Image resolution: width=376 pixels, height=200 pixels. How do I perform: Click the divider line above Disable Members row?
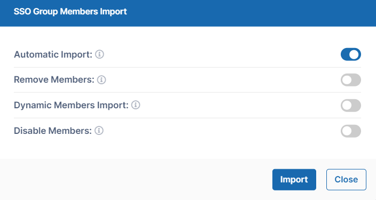coord(187,118)
